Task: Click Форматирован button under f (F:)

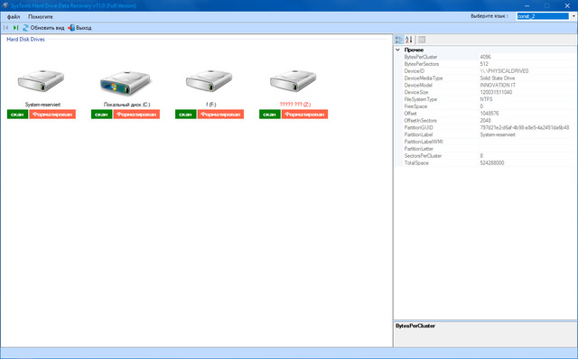Action: [220, 115]
